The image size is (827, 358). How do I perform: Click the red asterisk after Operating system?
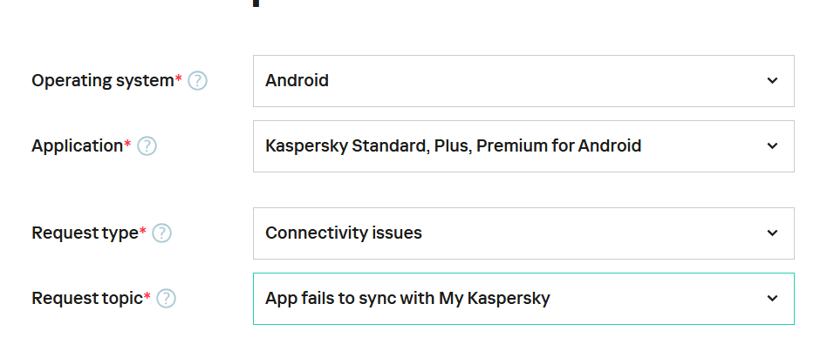coord(179,79)
